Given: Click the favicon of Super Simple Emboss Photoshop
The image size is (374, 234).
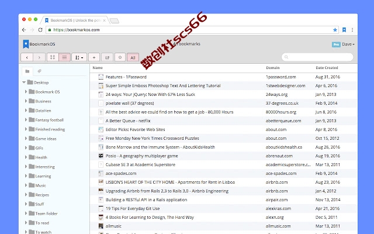Looking at the screenshot, I should tap(101, 86).
